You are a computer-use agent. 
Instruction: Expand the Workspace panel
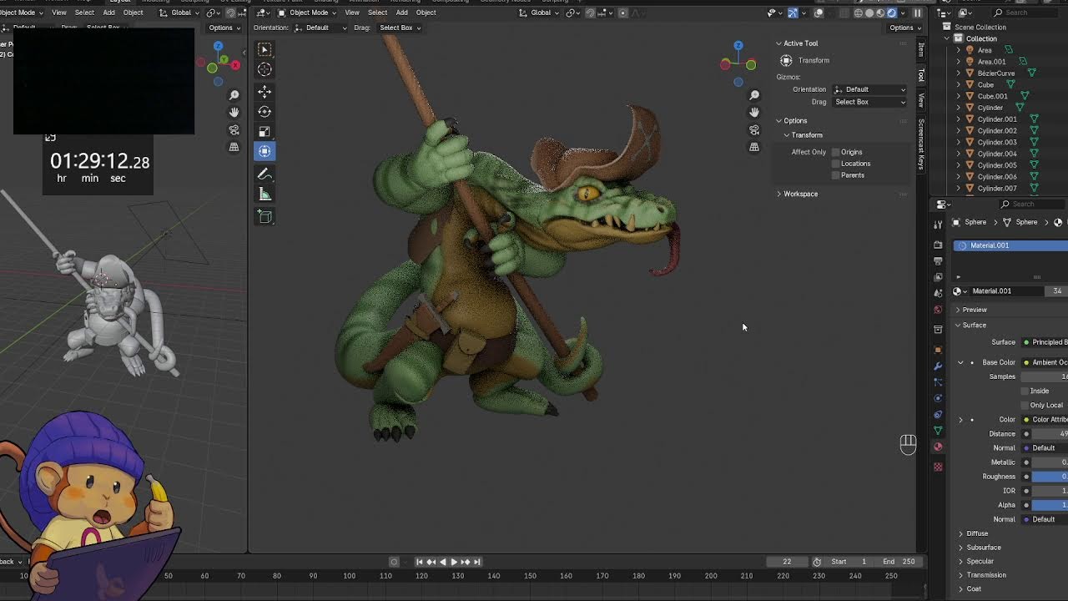[x=800, y=194]
